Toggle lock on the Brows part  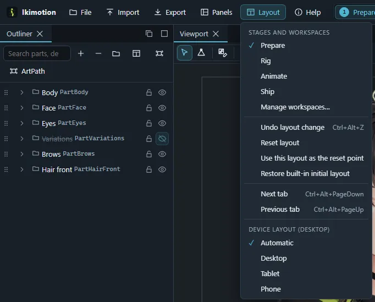149,154
